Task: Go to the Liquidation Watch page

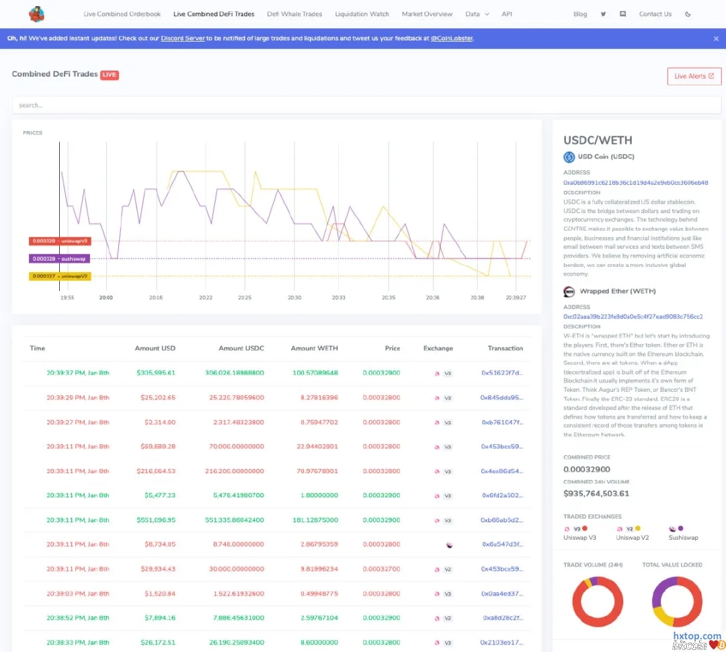Action: pyautogui.click(x=362, y=14)
